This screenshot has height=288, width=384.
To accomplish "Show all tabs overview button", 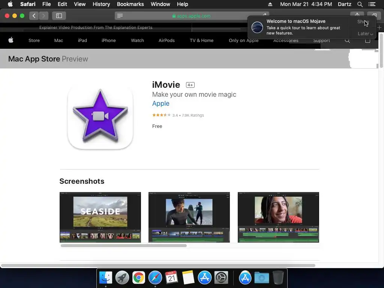I will (x=374, y=15).
